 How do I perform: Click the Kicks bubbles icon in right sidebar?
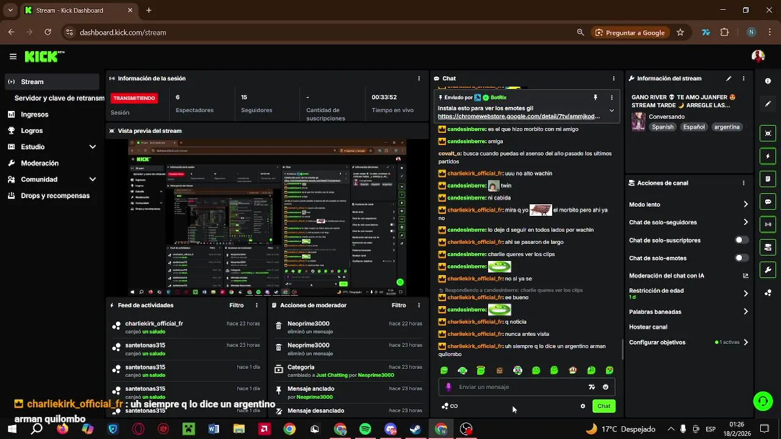coord(768,293)
